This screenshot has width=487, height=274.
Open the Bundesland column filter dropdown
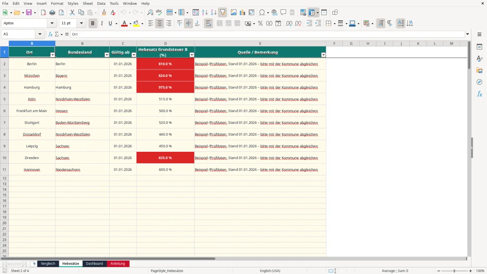pos(107,55)
